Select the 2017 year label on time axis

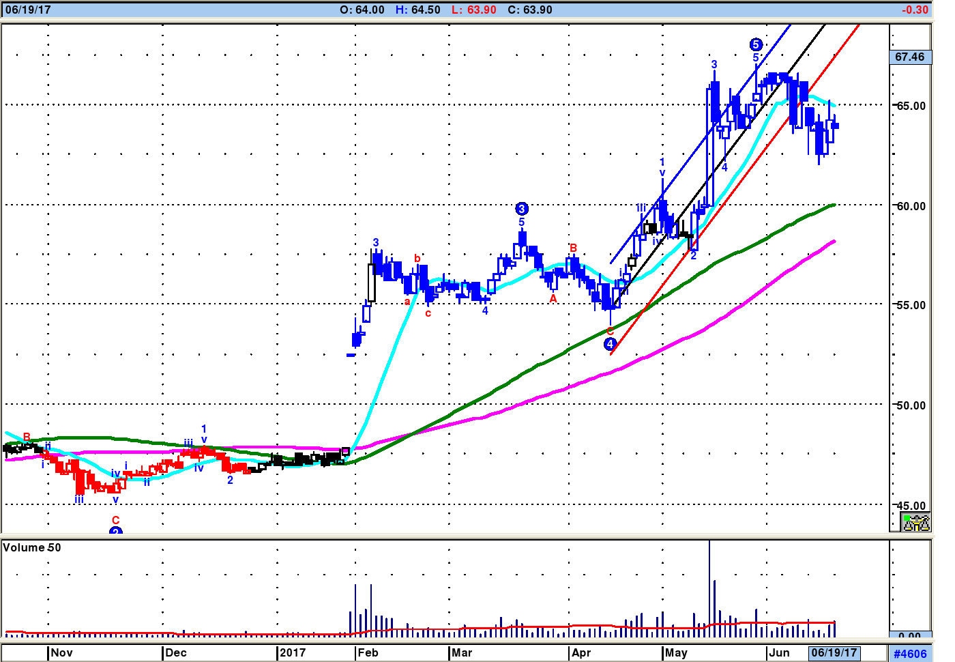[x=293, y=652]
